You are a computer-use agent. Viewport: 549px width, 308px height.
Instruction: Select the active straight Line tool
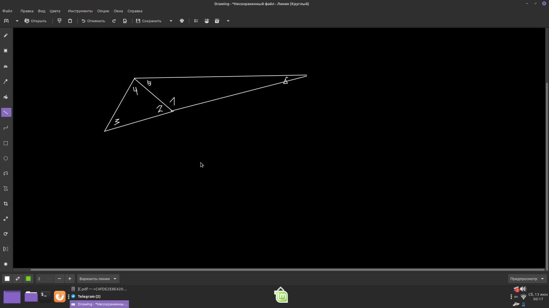tap(6, 112)
